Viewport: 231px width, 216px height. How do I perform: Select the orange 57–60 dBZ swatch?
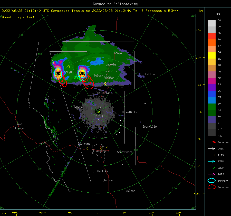pyautogui.click(x=211, y=43)
